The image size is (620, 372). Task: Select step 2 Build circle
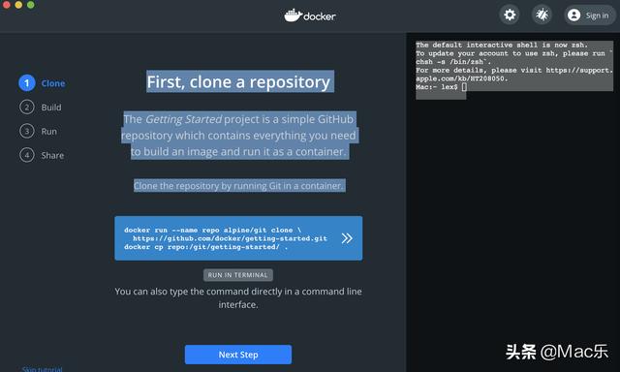pos(27,108)
